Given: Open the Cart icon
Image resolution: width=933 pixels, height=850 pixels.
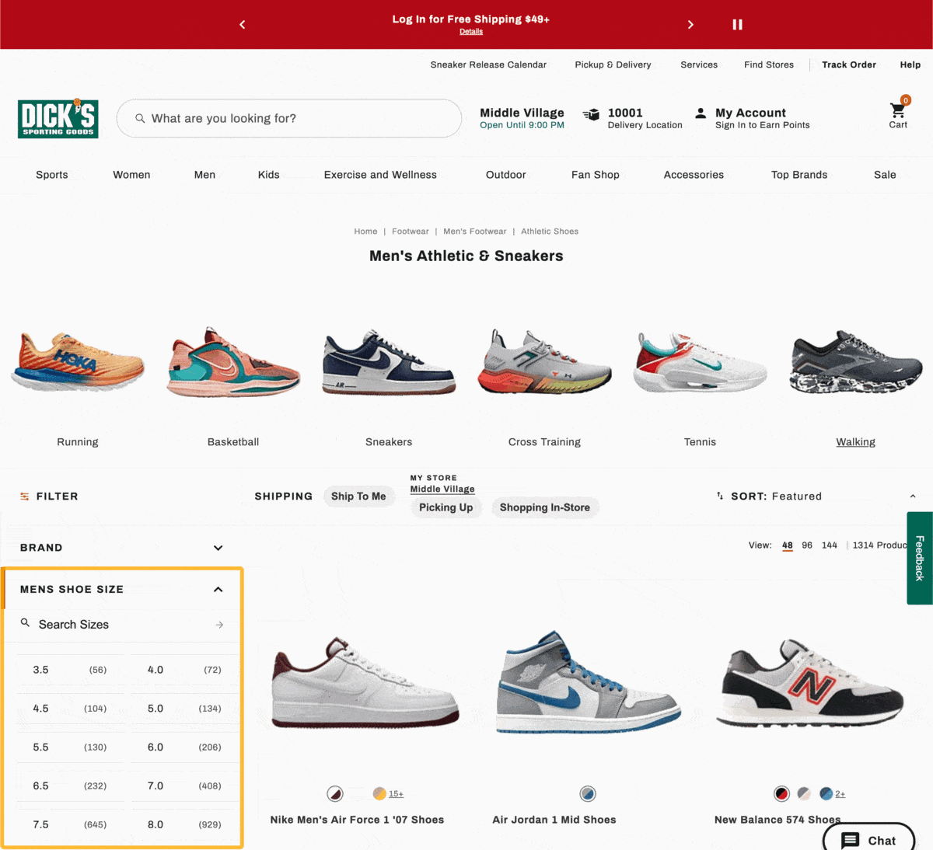Looking at the screenshot, I should click(x=897, y=113).
